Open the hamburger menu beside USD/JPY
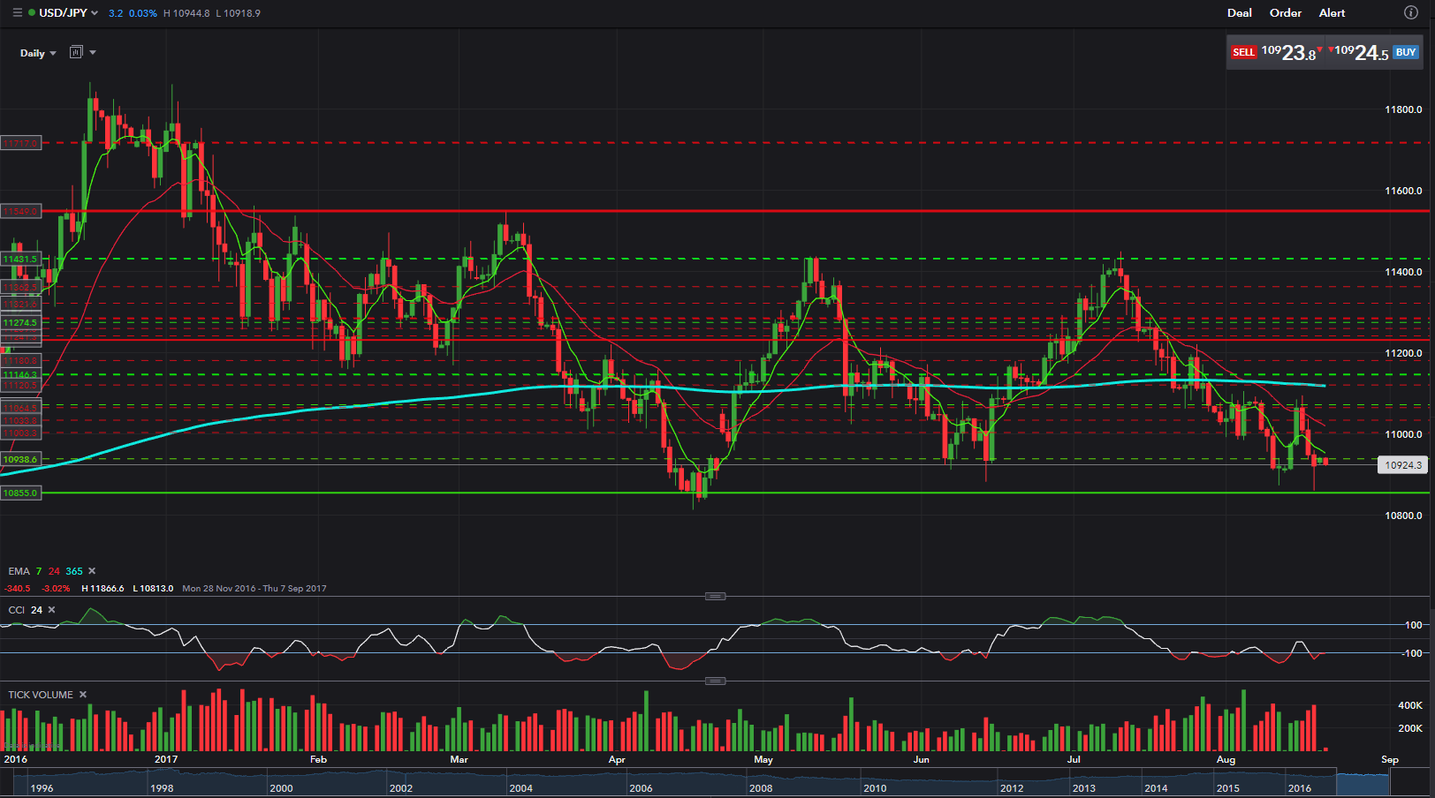 (17, 13)
